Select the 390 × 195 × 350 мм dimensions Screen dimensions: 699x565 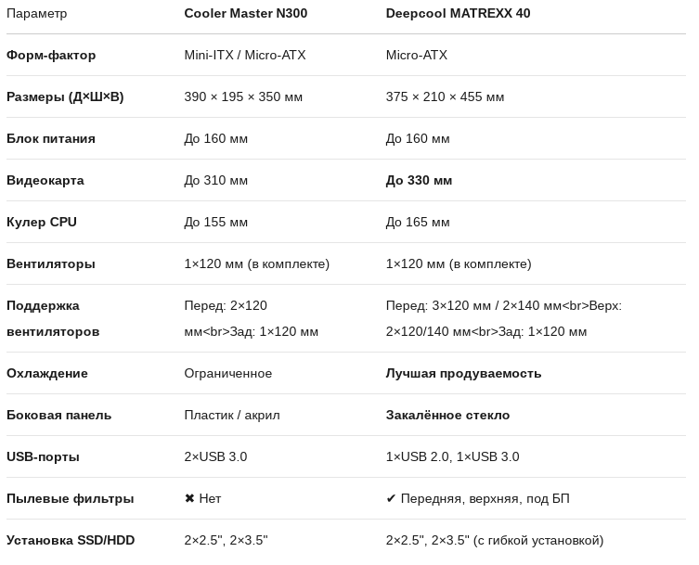(243, 96)
